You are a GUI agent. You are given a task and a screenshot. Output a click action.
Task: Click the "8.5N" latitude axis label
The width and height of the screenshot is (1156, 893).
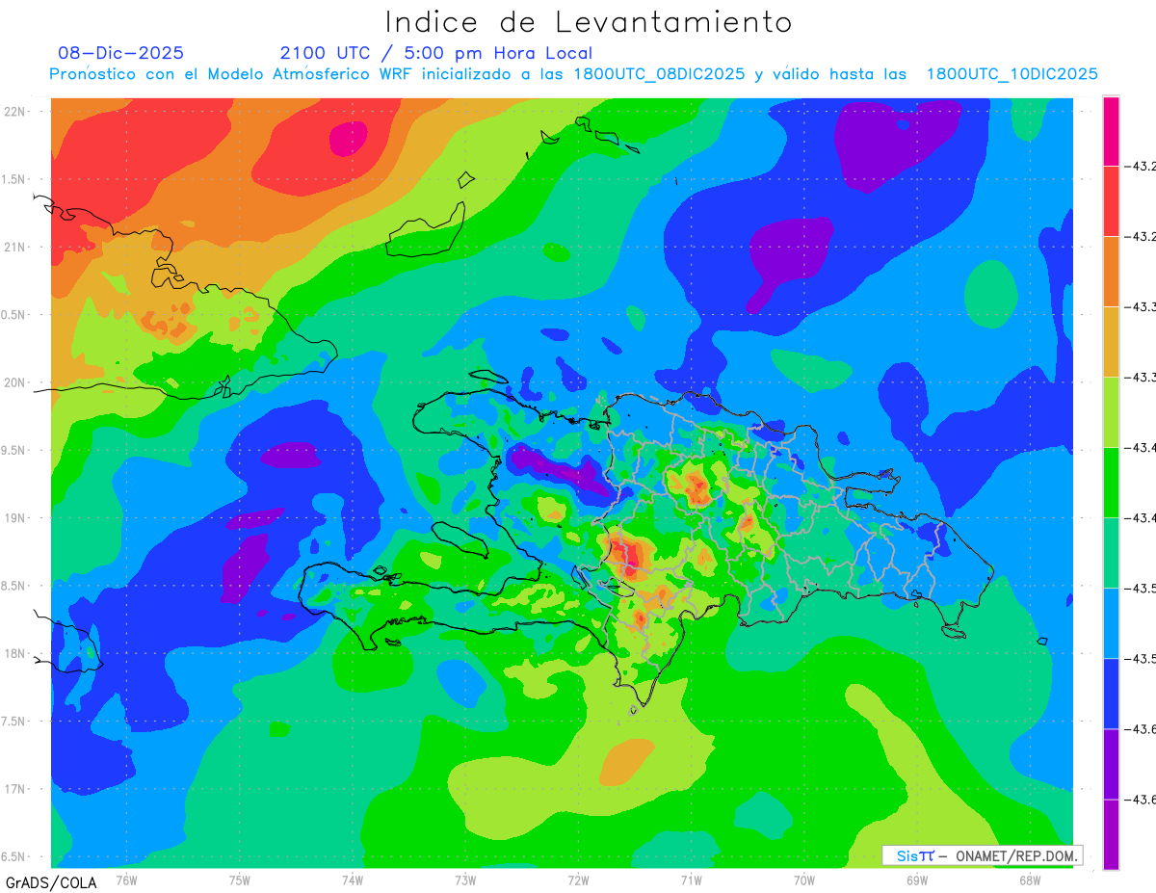point(14,586)
